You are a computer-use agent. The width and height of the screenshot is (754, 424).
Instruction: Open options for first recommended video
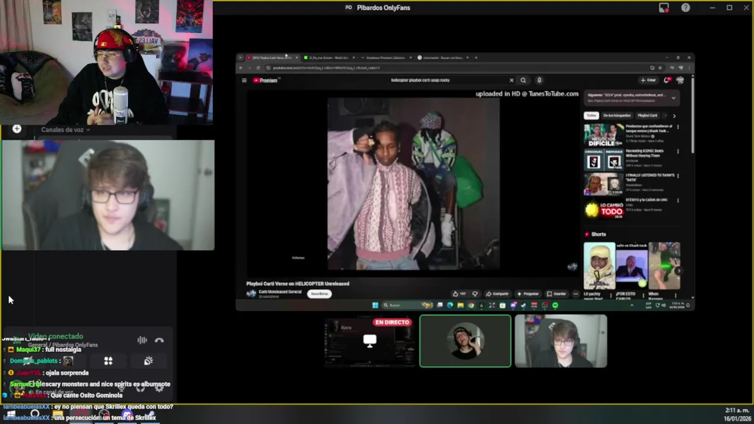click(x=677, y=127)
